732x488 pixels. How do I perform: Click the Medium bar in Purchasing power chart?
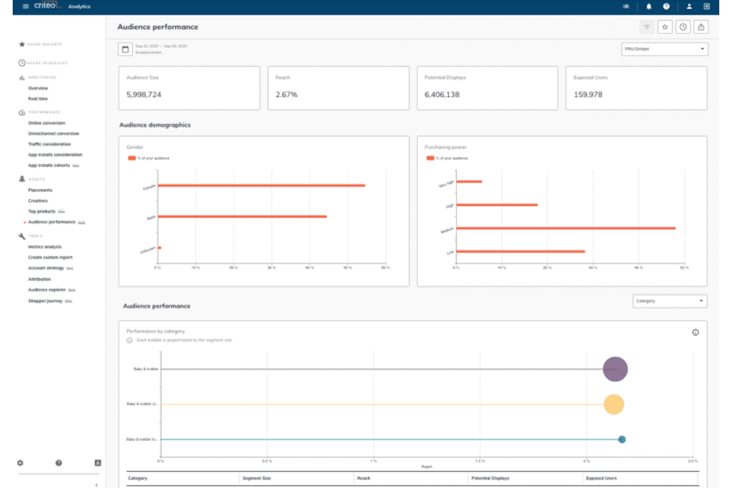(x=566, y=228)
